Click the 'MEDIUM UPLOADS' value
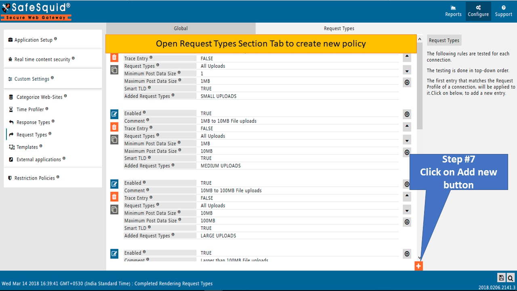 (x=221, y=166)
